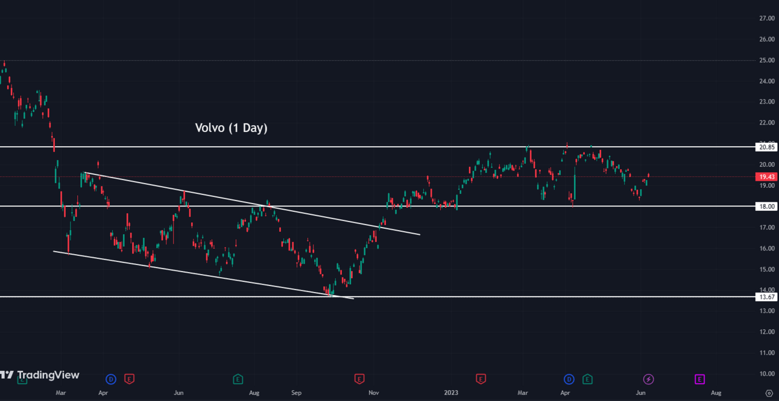Click the 12.00 price scale value

(x=766, y=332)
